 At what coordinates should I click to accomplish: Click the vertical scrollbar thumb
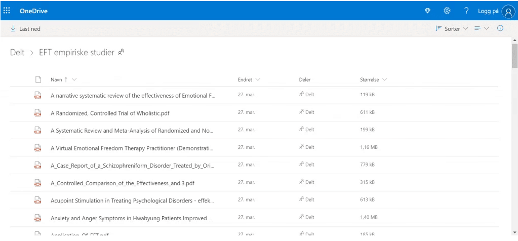coord(514,56)
